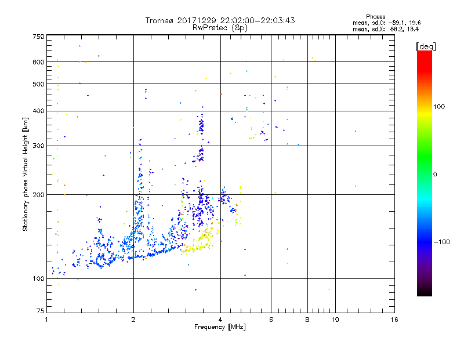Screen dimensions: 464x348
Task: Click the colorbar '100' tick label
Action: tap(439, 107)
